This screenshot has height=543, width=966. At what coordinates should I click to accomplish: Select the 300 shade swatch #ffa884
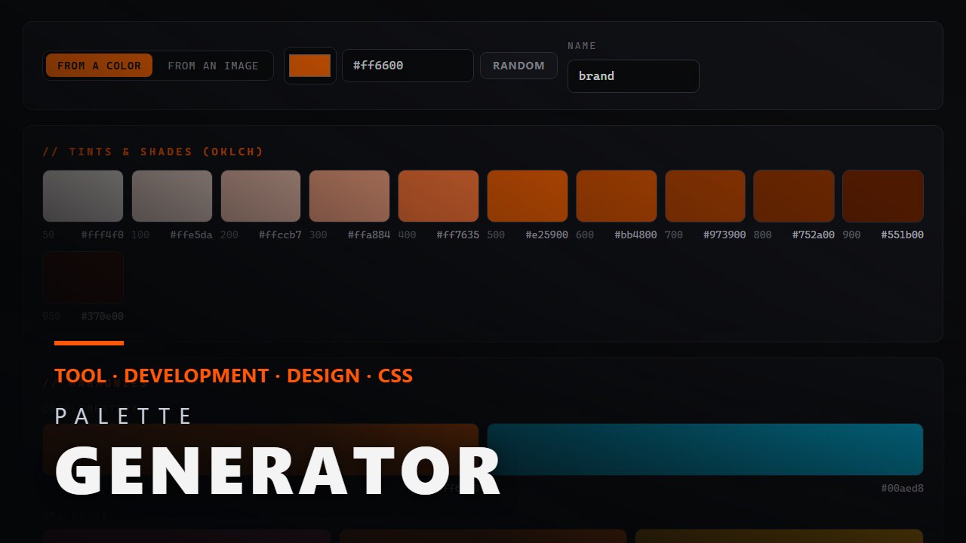click(x=349, y=196)
